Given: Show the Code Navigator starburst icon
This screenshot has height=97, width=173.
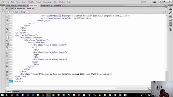Looking at the screenshot, I should 7,20.
